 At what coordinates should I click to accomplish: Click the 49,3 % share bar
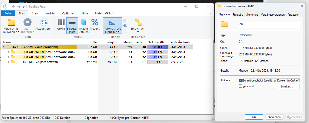(x=157, y=52)
